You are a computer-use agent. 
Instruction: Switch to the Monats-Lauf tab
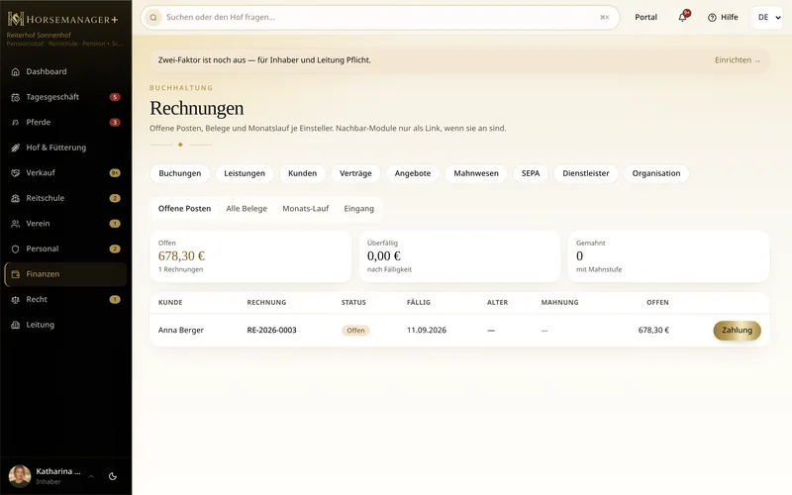[306, 209]
